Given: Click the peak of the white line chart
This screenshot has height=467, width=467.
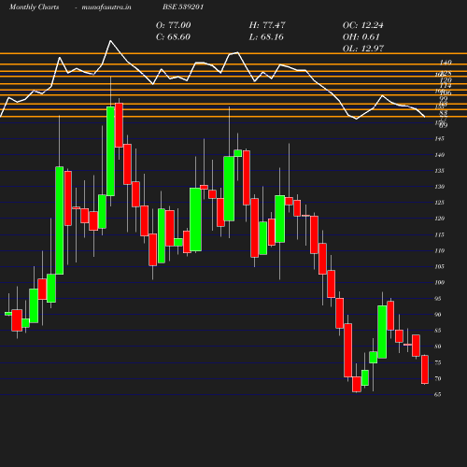Looking at the screenshot, I should [110, 41].
